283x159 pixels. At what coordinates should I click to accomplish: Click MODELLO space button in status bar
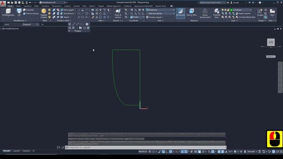point(143,151)
